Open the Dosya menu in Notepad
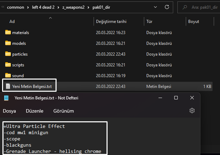The width and height of the screenshot is (220, 155). click(x=10, y=111)
